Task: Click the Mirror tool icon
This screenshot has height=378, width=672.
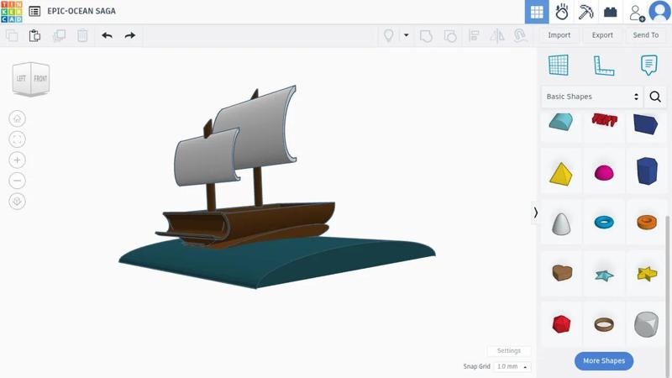Action: click(497, 35)
